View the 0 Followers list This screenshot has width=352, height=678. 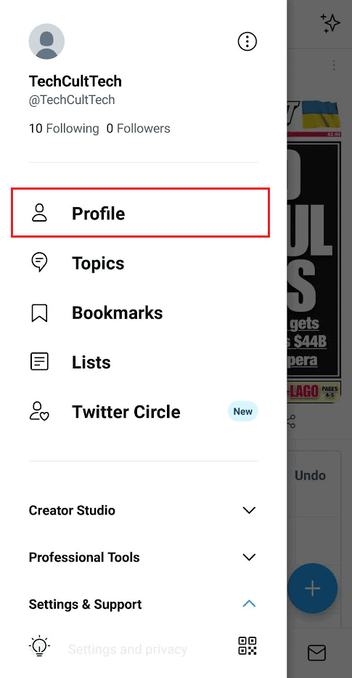click(x=138, y=129)
